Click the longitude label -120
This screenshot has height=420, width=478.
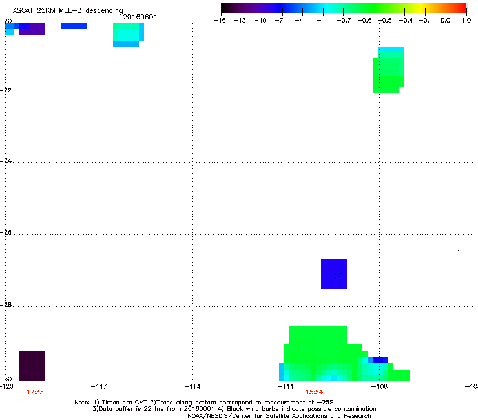(x=6, y=387)
